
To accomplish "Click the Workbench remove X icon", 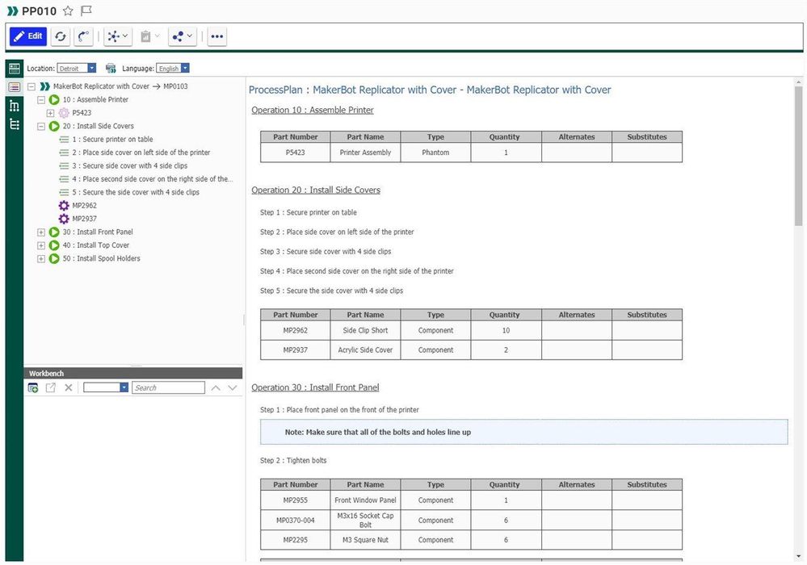I will tap(69, 388).
